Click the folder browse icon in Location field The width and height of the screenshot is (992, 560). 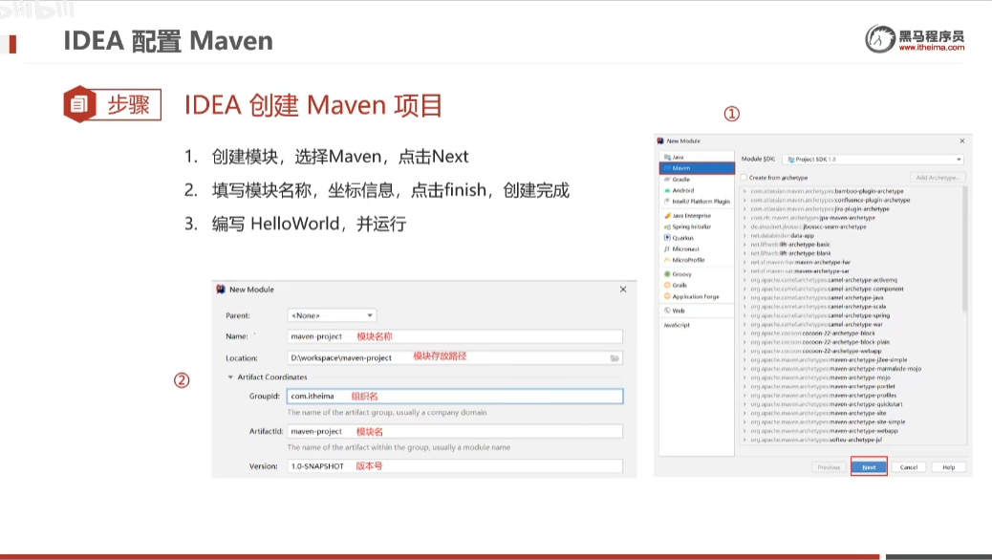615,358
